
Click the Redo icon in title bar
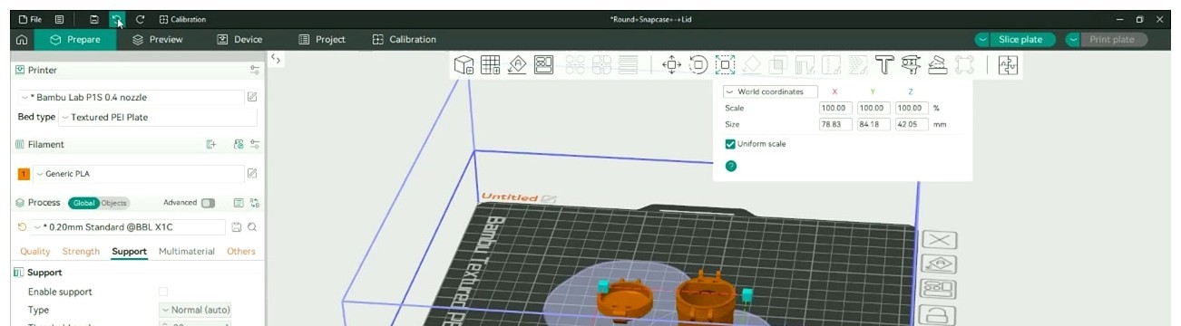140,19
